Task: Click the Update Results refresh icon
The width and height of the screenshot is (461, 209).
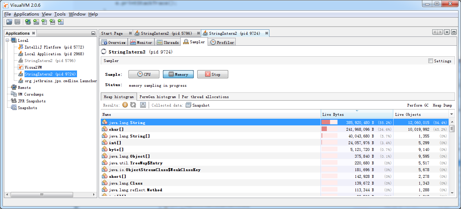Action: [133, 105]
